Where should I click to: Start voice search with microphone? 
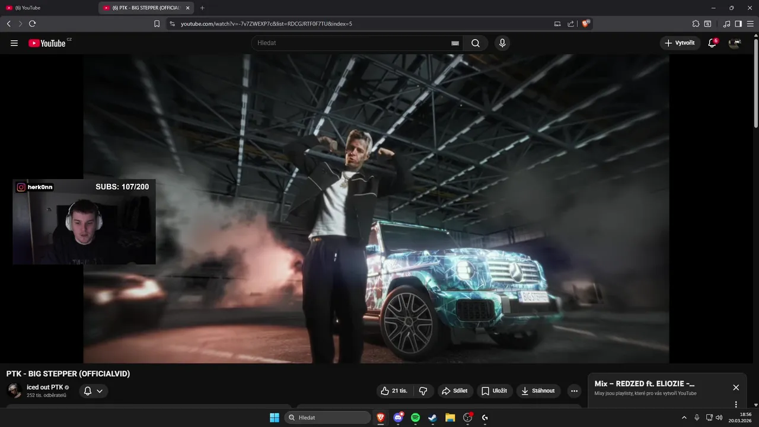click(x=502, y=43)
